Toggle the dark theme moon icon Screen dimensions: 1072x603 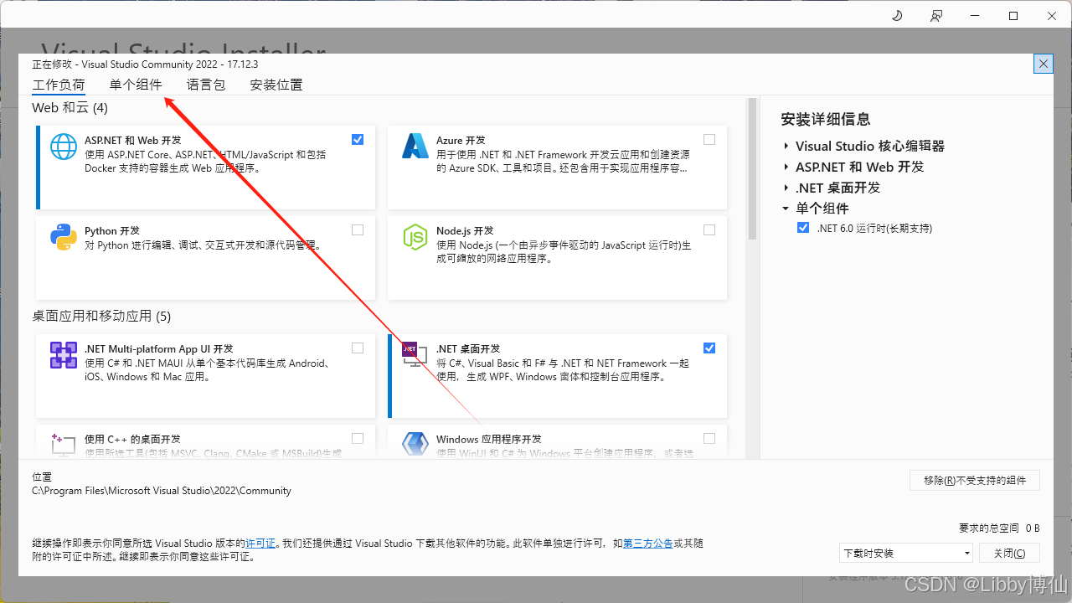coord(897,15)
